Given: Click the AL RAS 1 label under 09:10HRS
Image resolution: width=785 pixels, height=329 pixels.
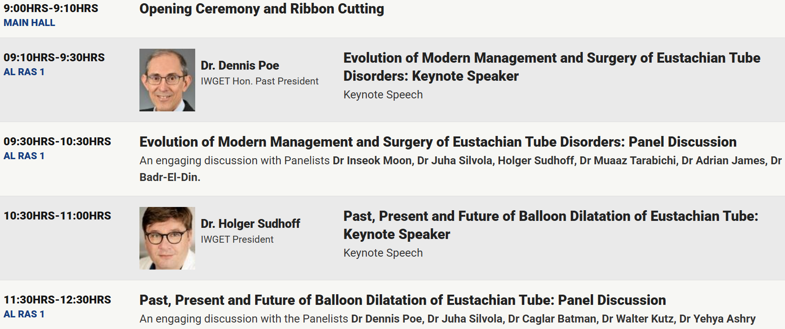Looking at the screenshot, I should (x=24, y=72).
